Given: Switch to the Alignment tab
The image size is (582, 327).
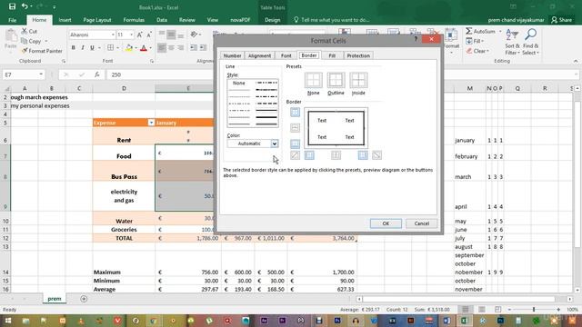Looking at the screenshot, I should pyautogui.click(x=259, y=55).
